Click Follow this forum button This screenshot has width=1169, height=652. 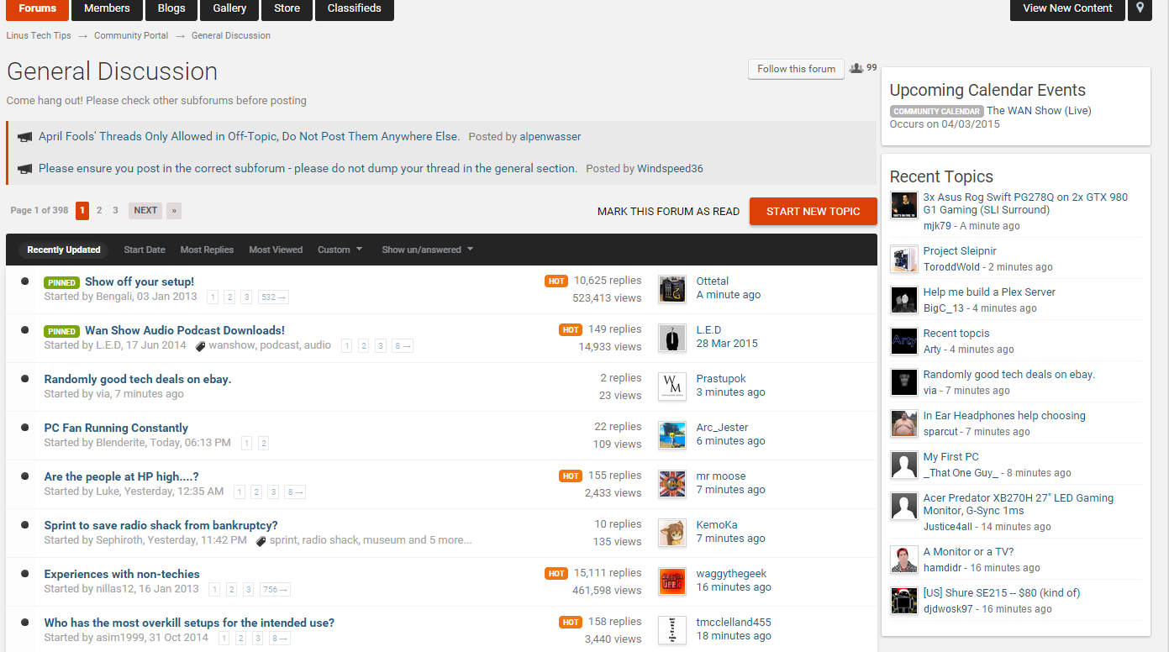pos(796,69)
